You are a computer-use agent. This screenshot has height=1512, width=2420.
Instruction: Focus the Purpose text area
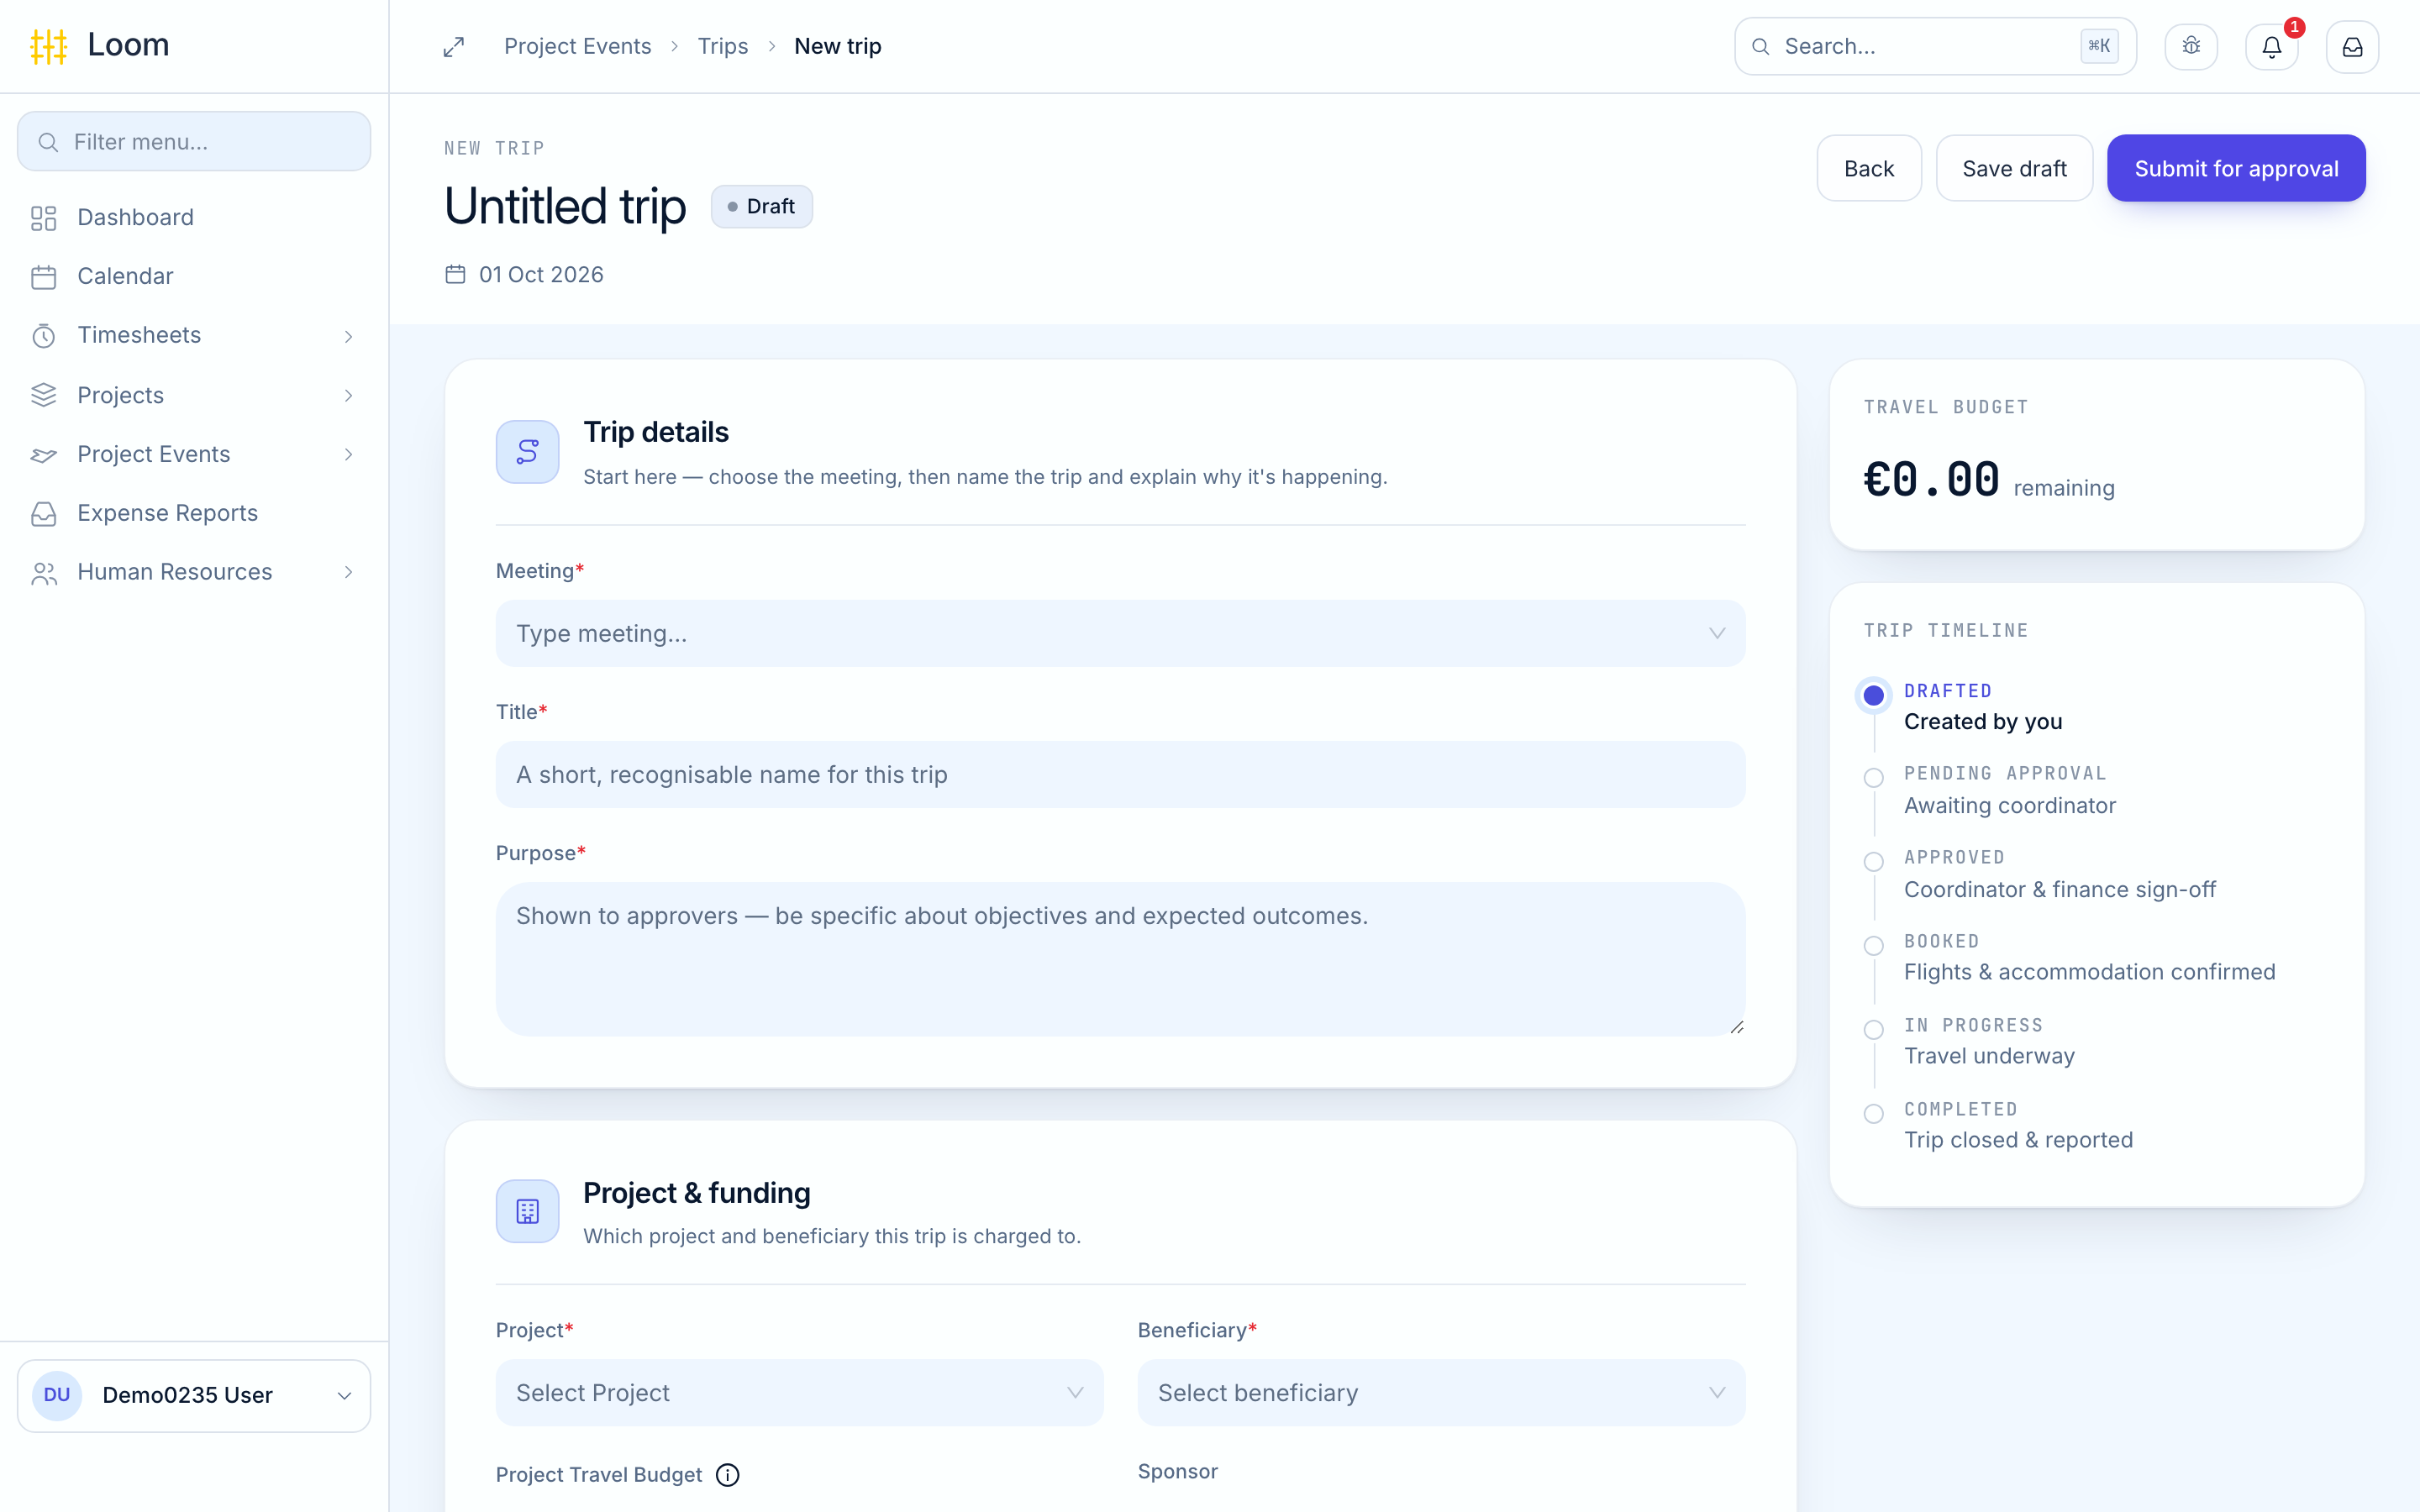point(1120,959)
